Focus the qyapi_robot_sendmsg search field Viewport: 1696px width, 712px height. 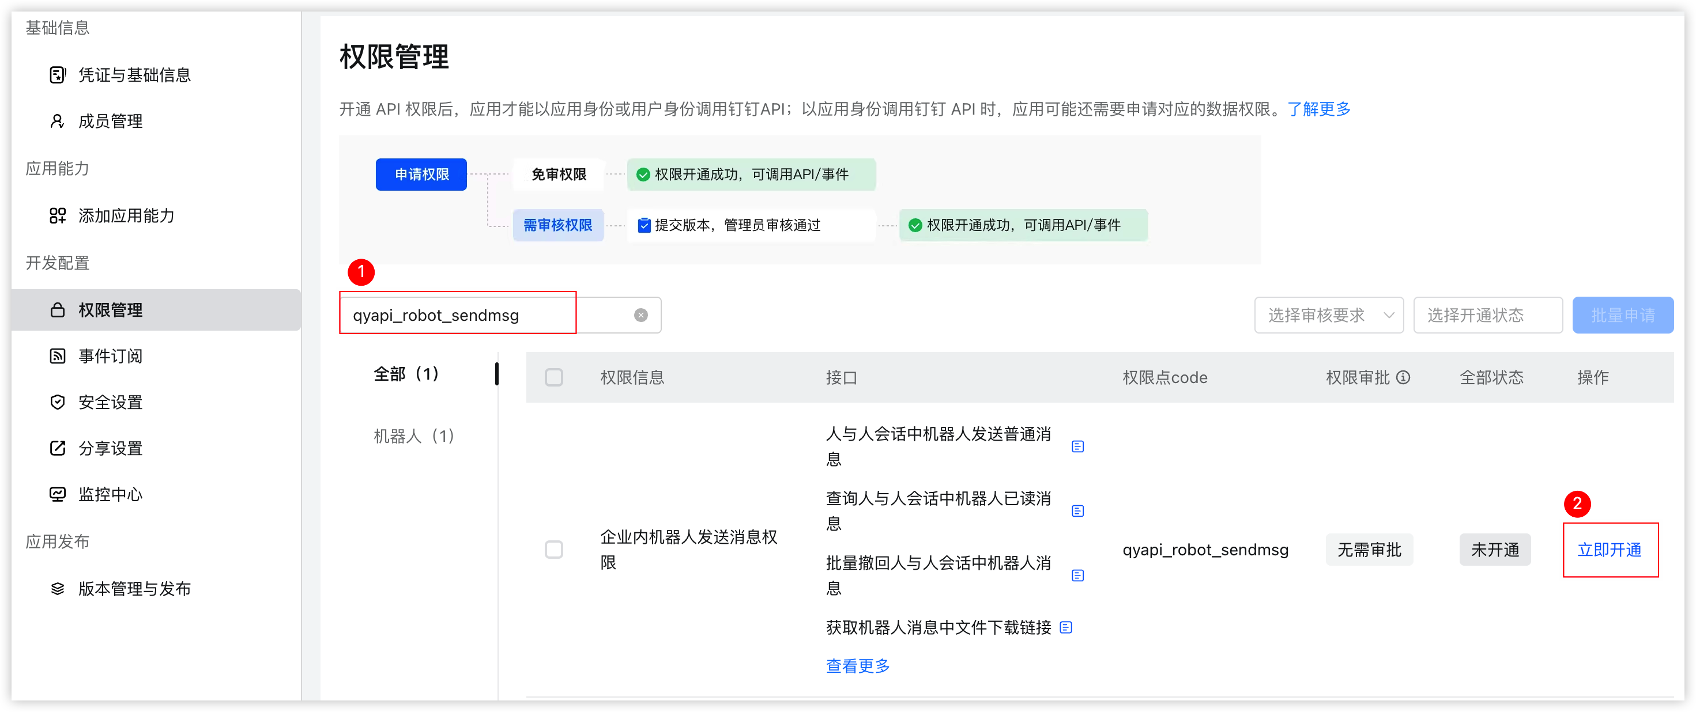click(x=500, y=315)
